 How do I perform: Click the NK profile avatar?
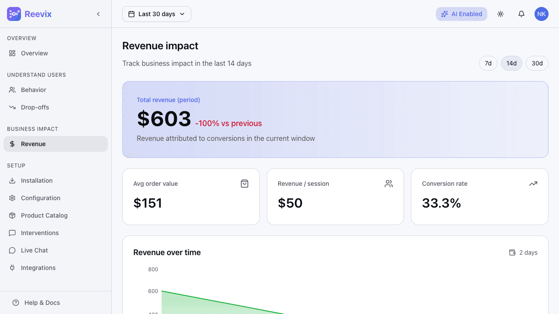pos(541,14)
